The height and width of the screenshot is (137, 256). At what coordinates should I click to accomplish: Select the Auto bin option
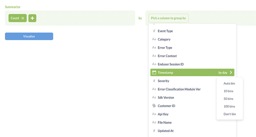[x=229, y=83]
